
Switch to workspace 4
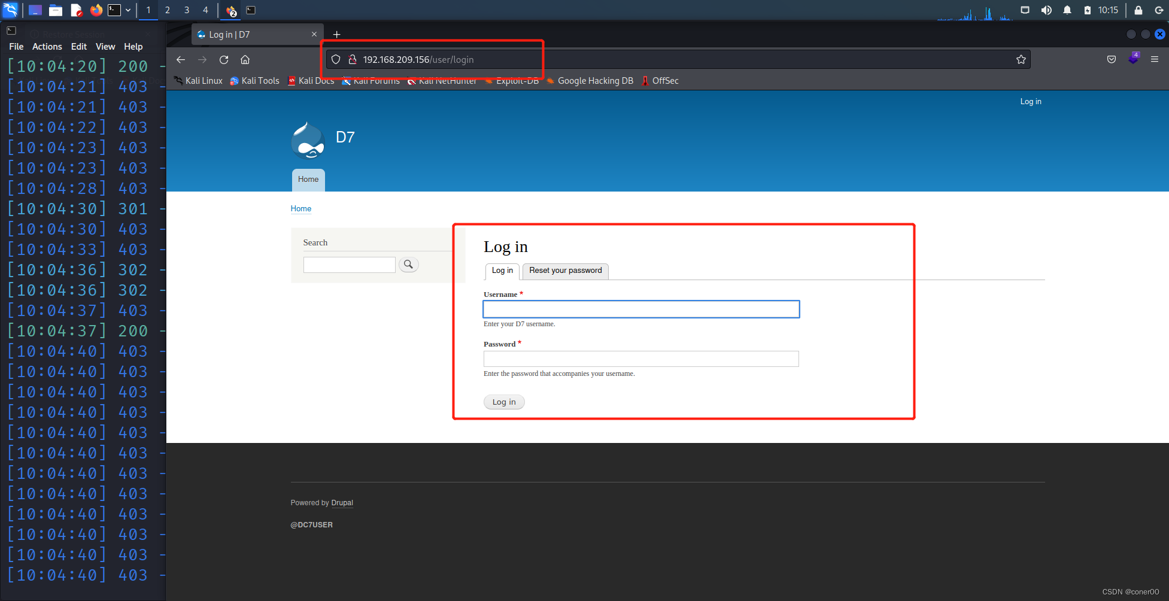pyautogui.click(x=205, y=10)
